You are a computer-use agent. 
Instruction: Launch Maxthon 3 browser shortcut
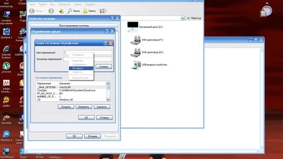coord(6,136)
